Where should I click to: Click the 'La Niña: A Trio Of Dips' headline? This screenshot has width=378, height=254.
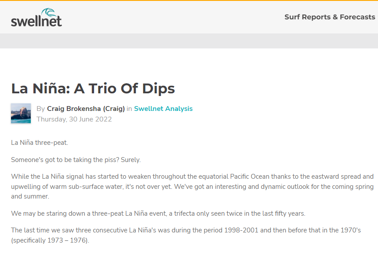93,88
